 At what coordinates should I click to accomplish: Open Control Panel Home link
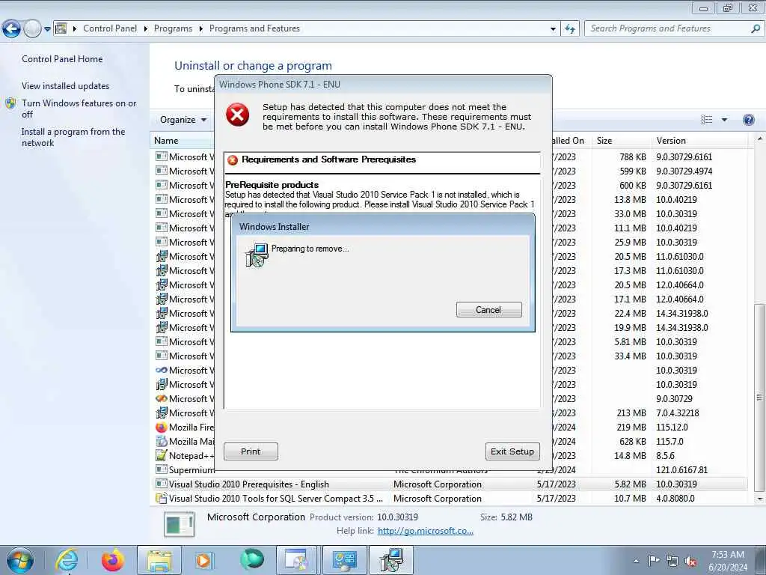point(62,58)
